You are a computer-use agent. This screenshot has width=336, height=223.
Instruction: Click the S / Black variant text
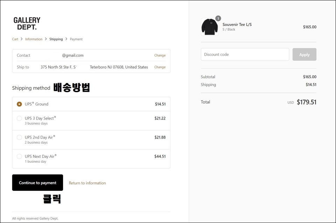pos(229,29)
